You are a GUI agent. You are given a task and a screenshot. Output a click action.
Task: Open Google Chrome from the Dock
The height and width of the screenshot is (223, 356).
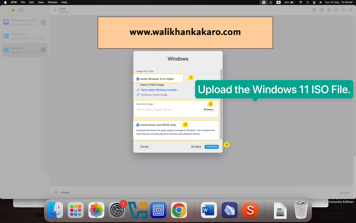(x=179, y=210)
